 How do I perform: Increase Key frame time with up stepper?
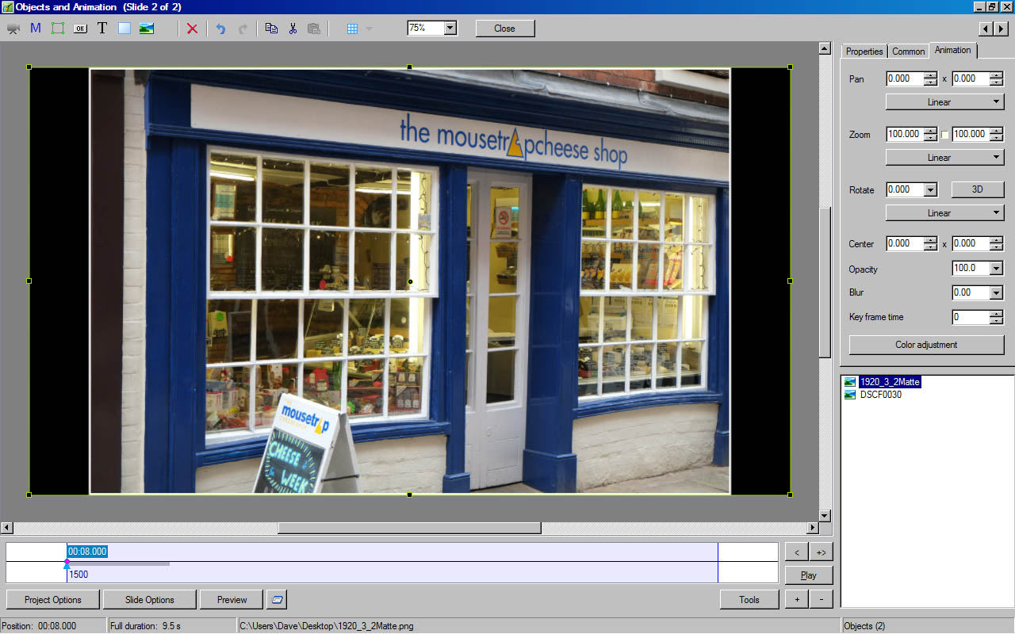coord(997,314)
